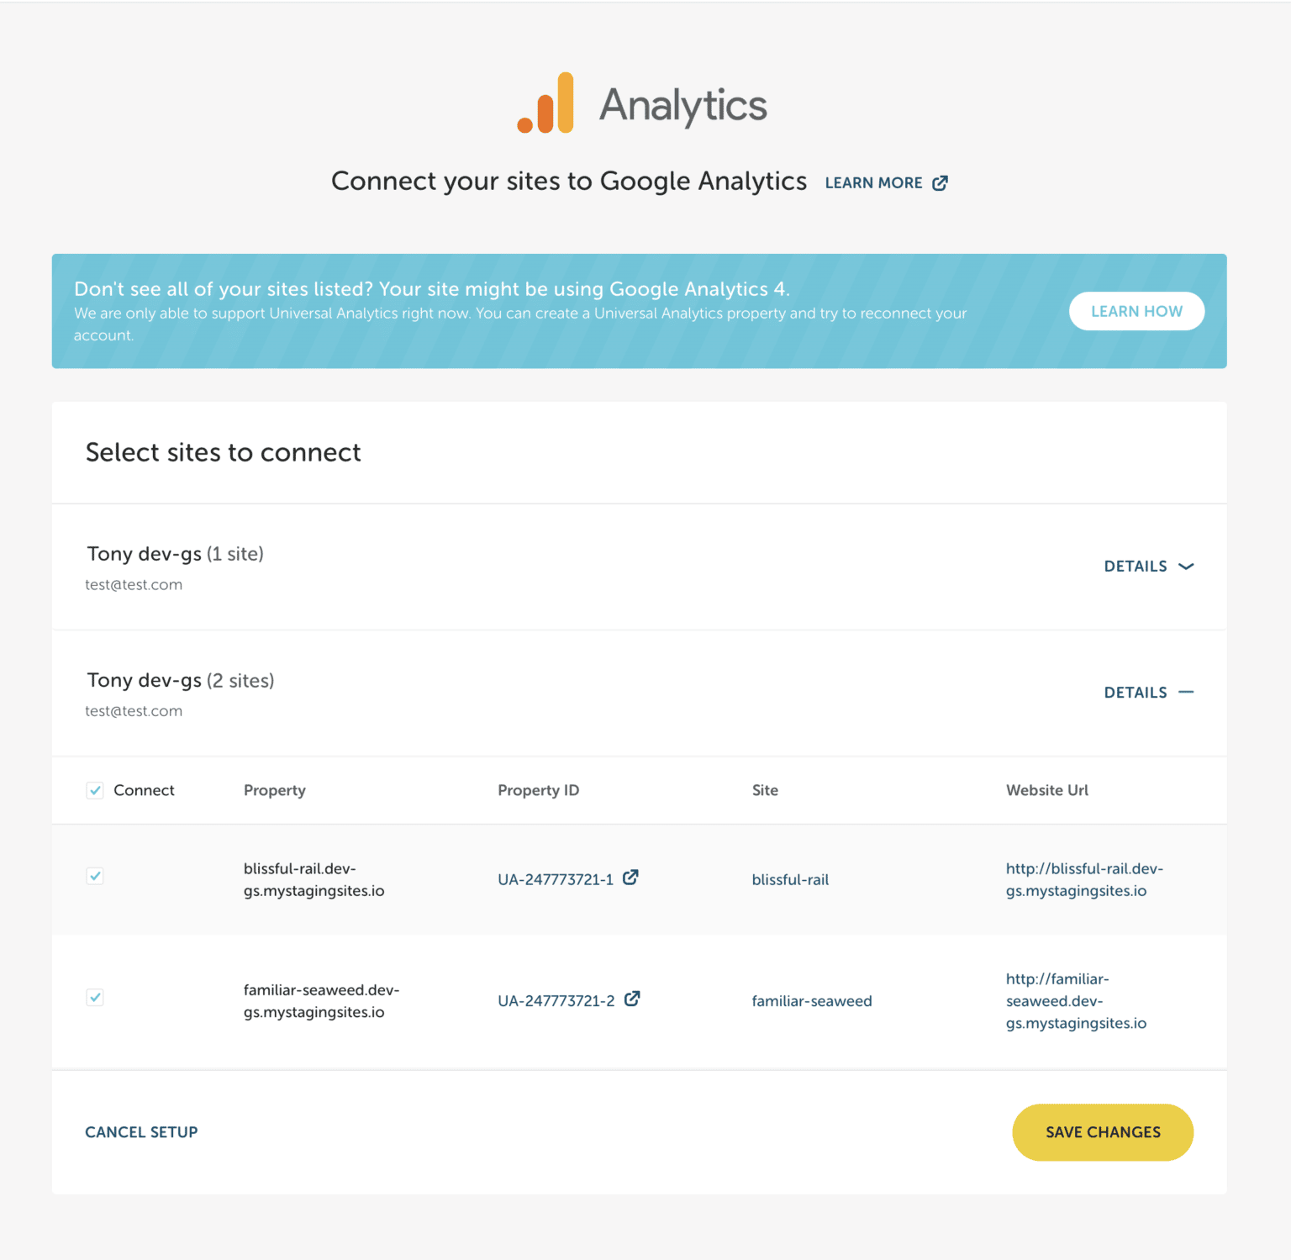Click the downward chevron beside the first DETAILS
The width and height of the screenshot is (1291, 1260).
1187,567
